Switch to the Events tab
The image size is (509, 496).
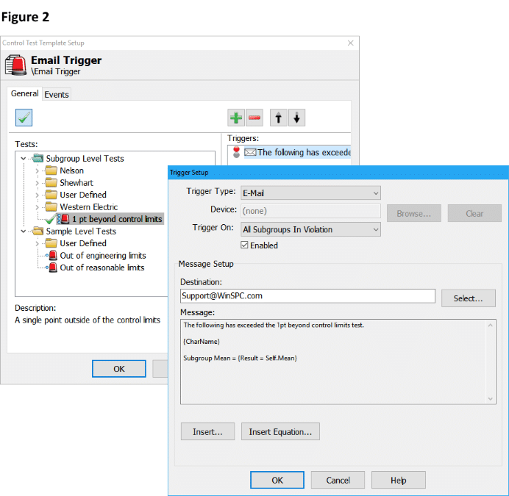pos(57,95)
